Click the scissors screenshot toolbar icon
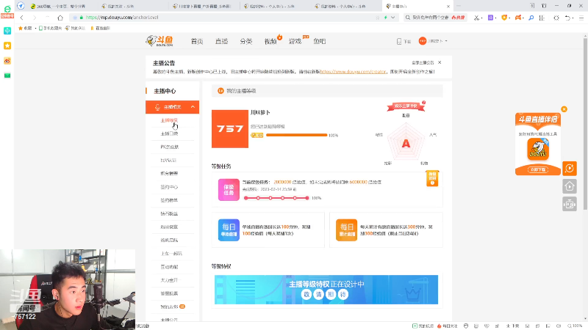Image resolution: width=588 pixels, height=330 pixels. coord(476,18)
